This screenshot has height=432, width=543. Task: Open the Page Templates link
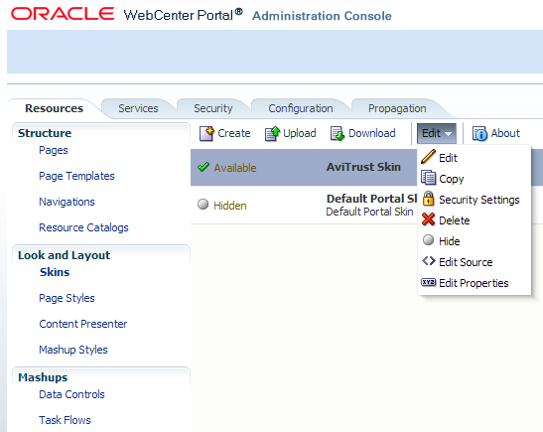[76, 176]
